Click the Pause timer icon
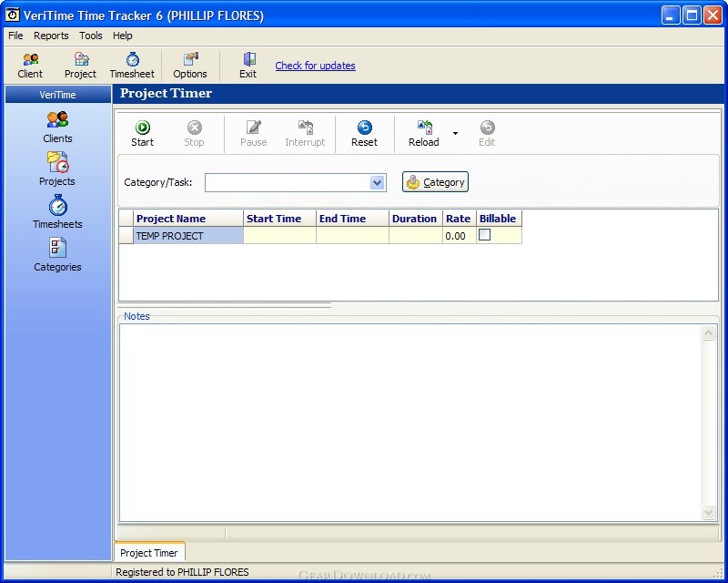 point(254,133)
